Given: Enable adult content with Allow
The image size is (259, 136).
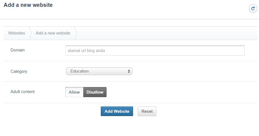Looking at the screenshot, I should 74,92.
